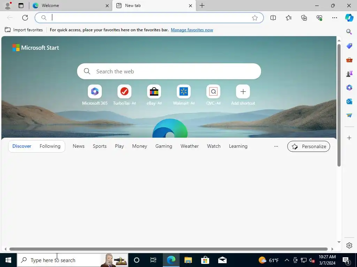
Task: Open the Learning category
Action: pos(238,146)
